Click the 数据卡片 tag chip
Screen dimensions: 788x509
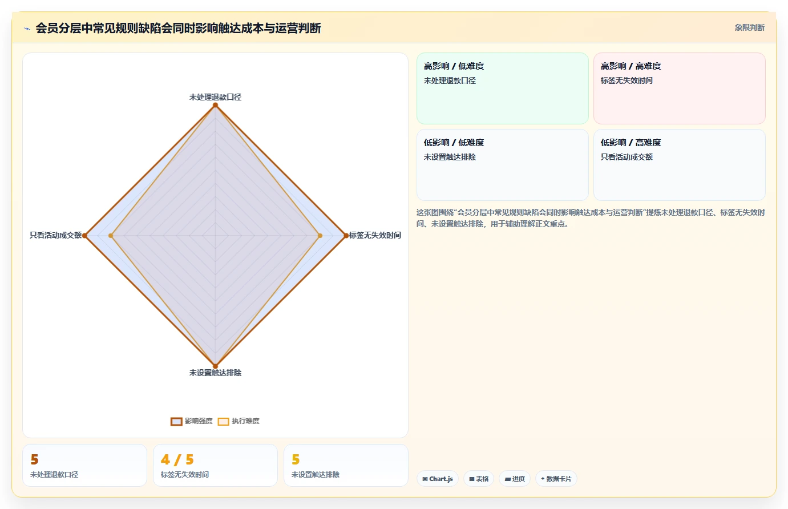556,479
